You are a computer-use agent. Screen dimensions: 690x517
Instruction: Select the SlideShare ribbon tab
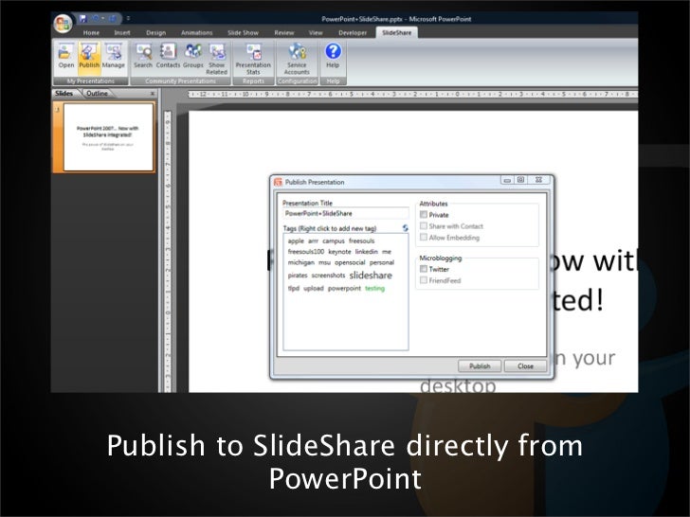tap(397, 32)
